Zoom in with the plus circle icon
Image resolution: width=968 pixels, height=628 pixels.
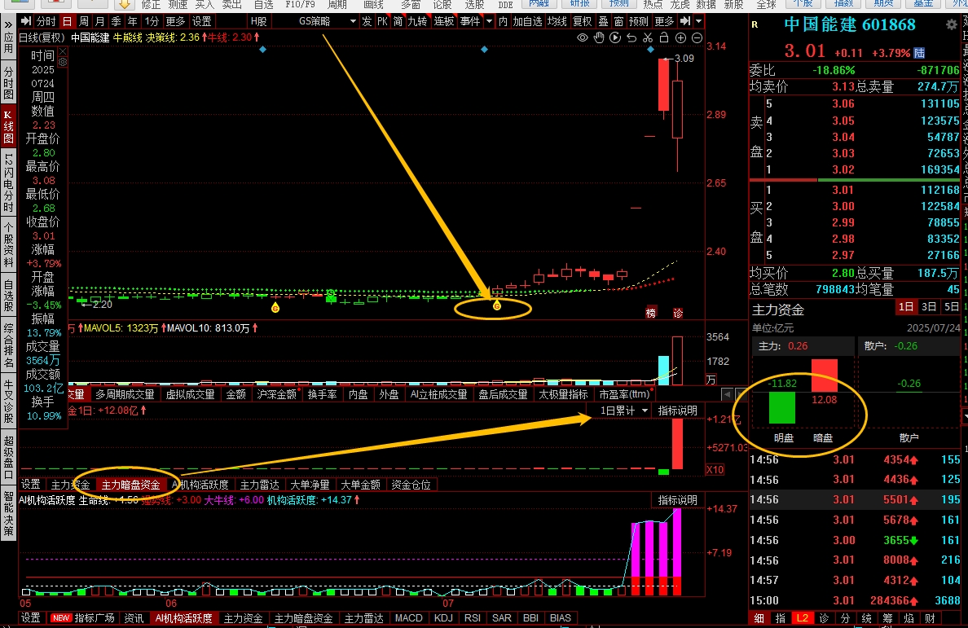click(x=680, y=37)
